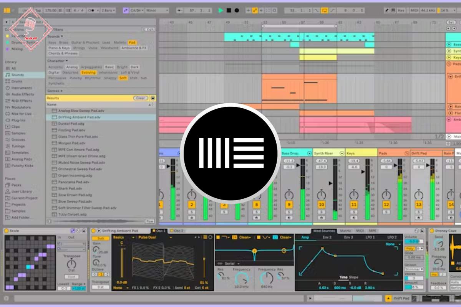This screenshot has height=307, width=461.
Task: Open Packs in the Places section
Action: tap(16, 185)
